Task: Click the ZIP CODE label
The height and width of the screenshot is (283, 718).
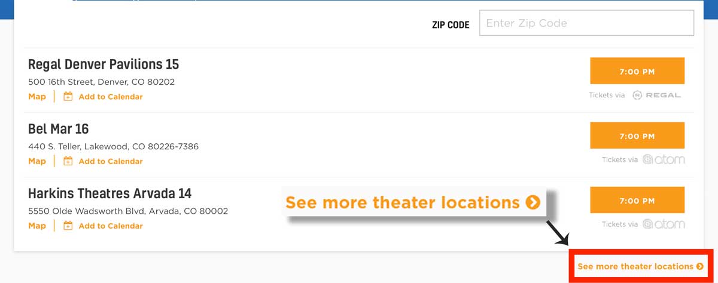Action: pos(451,25)
